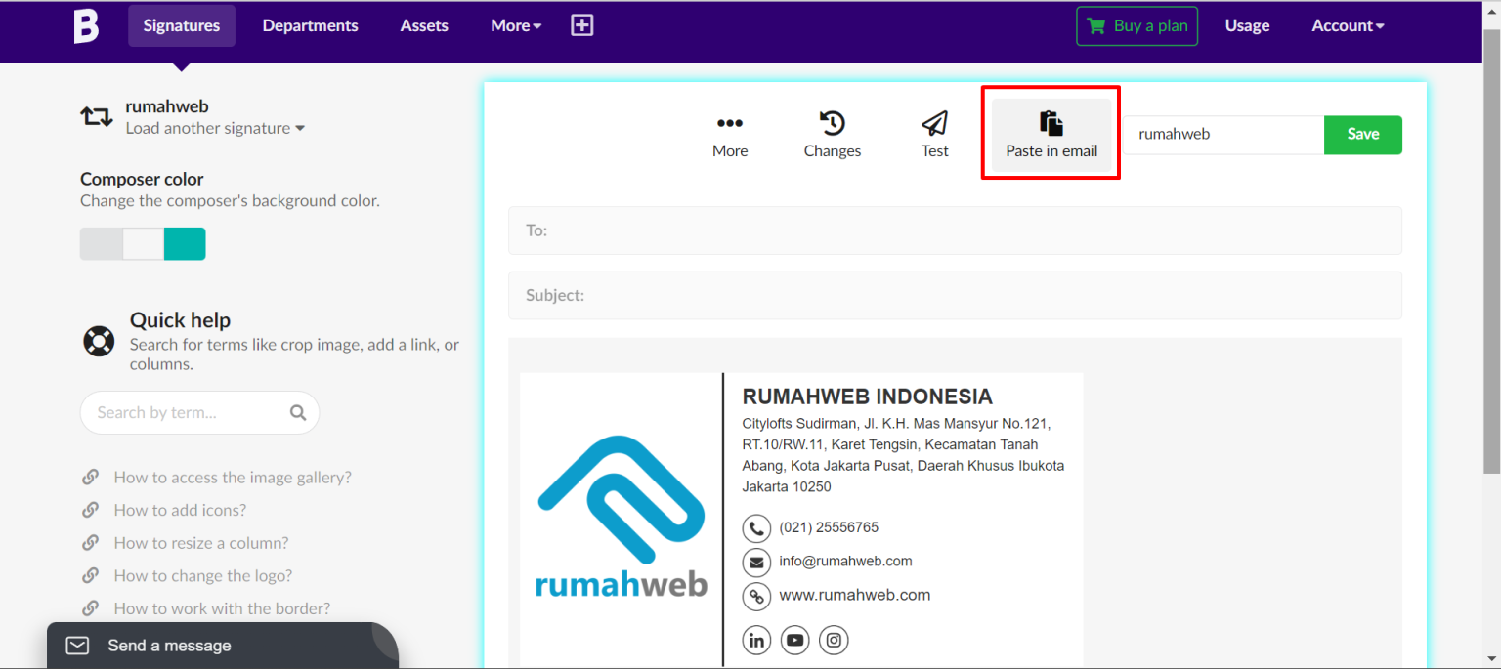Open How to resize a column help
This screenshot has height=669, width=1501.
[201, 543]
